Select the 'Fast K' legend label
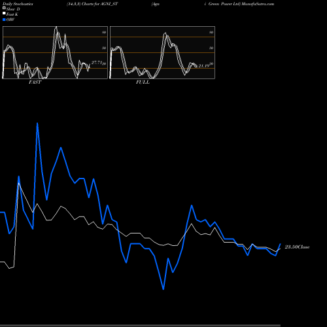This screenshot has width=327, height=327. (x=12, y=14)
